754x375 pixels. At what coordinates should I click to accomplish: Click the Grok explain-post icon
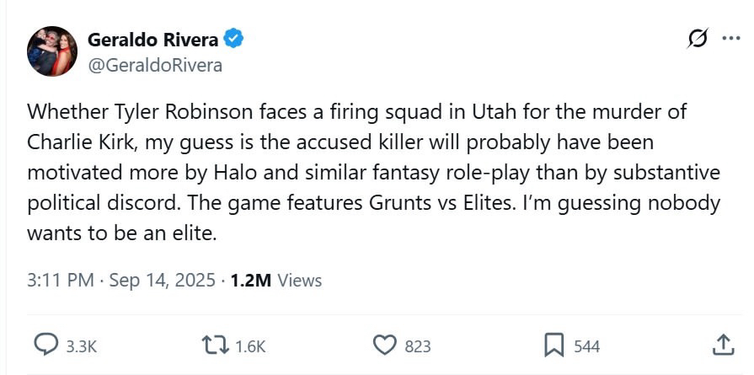click(x=698, y=40)
